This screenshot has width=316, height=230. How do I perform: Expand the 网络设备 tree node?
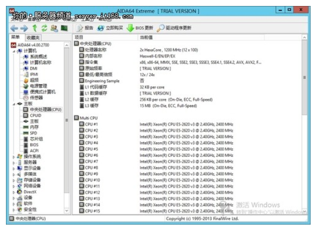[x=14, y=186]
